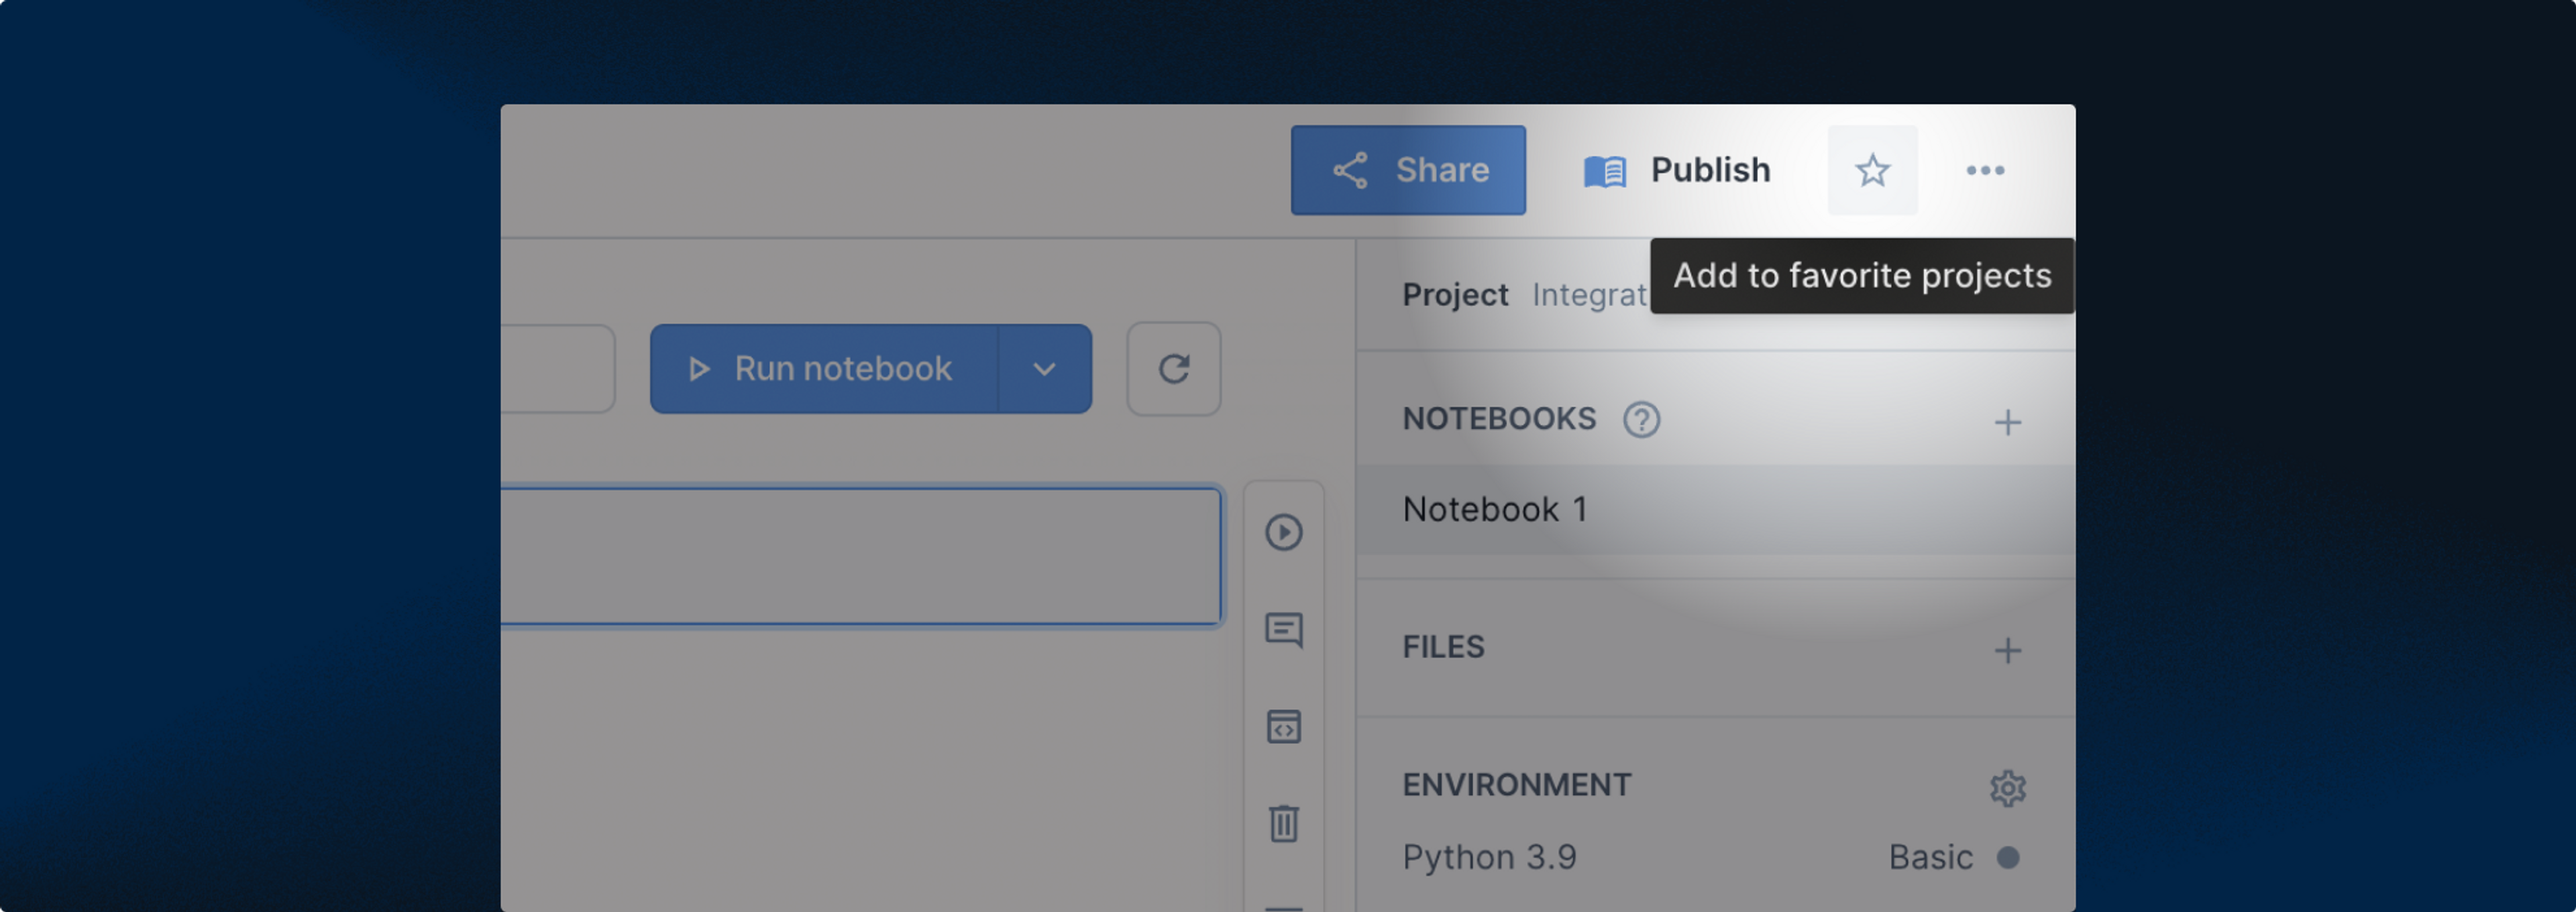2576x912 pixels.
Task: Open environment settings gear icon
Action: (x=2007, y=788)
